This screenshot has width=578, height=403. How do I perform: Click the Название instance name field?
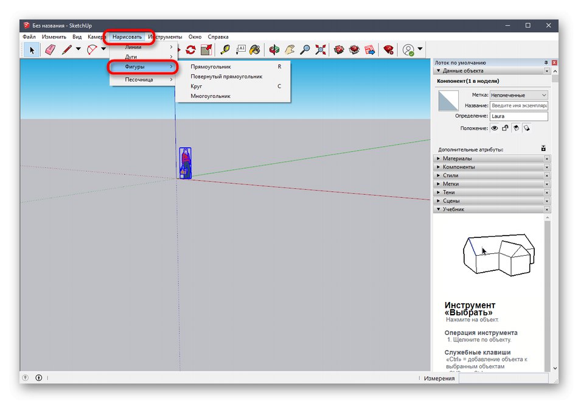pos(518,105)
